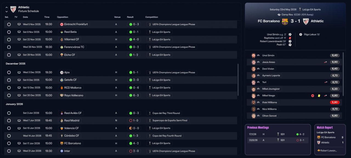Click TV icon on Real Betis row
Screen dimensions: 351x158
coord(19,32)
